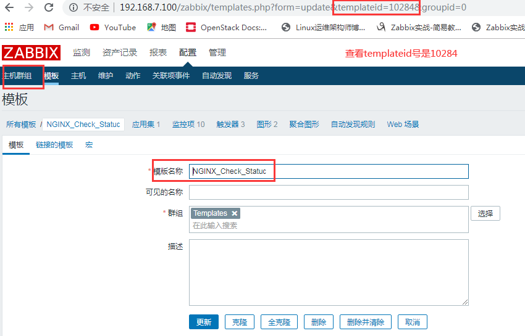
Task: Go to the 服务 submenu
Action: (x=251, y=76)
